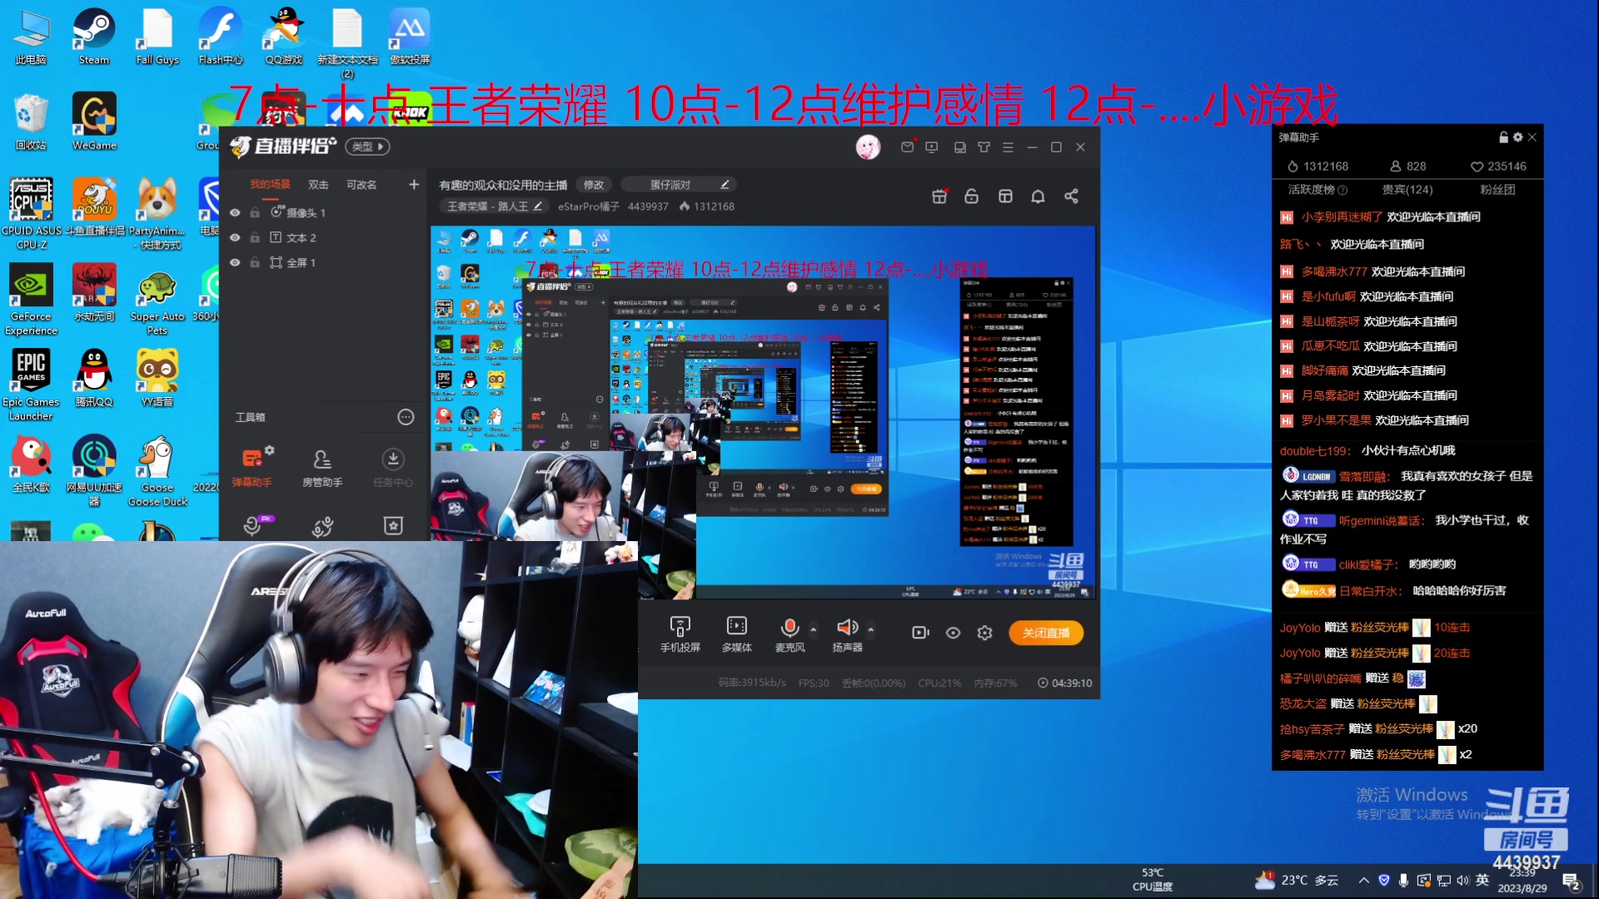This screenshot has width=1599, height=899.
Task: Open the 任务中心 download icon
Action: tap(393, 466)
